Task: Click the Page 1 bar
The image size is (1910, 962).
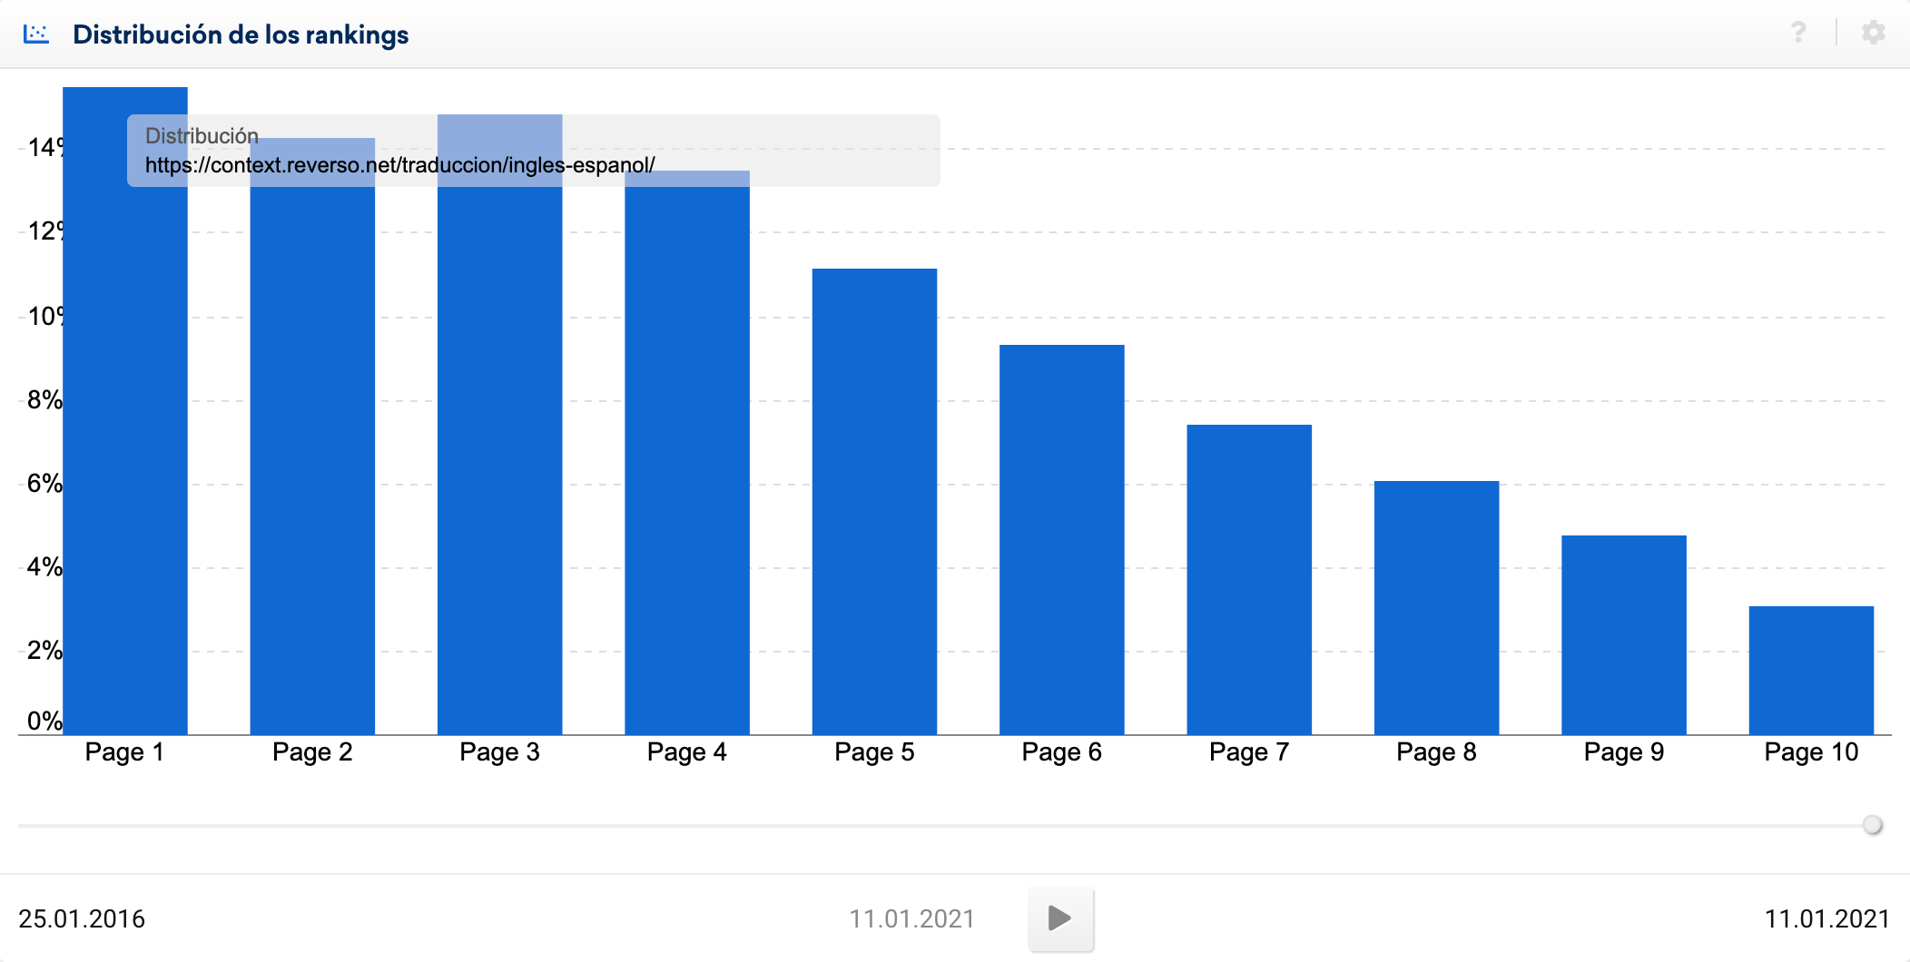Action: (125, 454)
